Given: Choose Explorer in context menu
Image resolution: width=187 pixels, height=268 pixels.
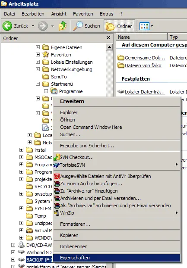Looking at the screenshot, I should 117,112.
